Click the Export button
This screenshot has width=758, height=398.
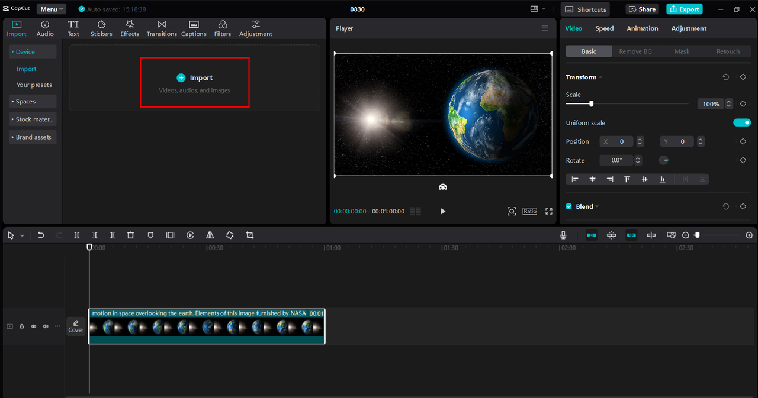[x=684, y=9]
